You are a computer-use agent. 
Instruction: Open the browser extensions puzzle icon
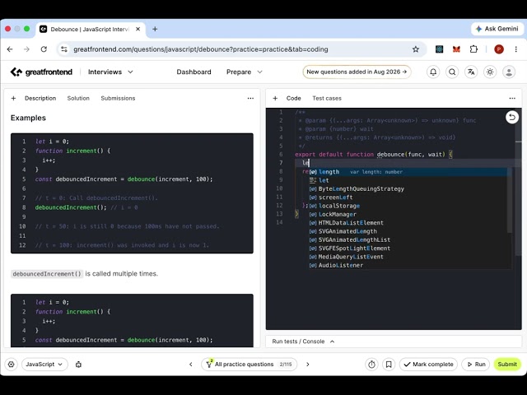pyautogui.click(x=473, y=49)
